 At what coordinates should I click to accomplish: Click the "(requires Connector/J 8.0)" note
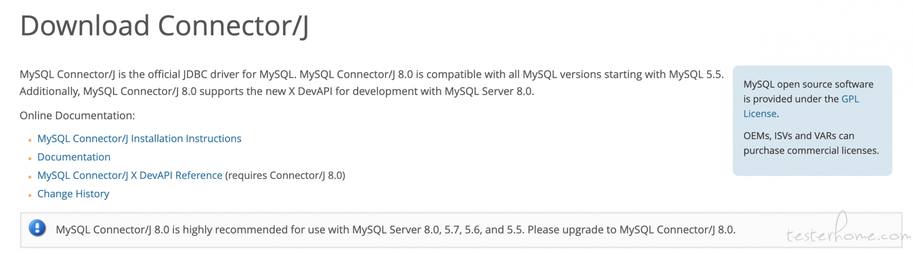click(x=285, y=175)
